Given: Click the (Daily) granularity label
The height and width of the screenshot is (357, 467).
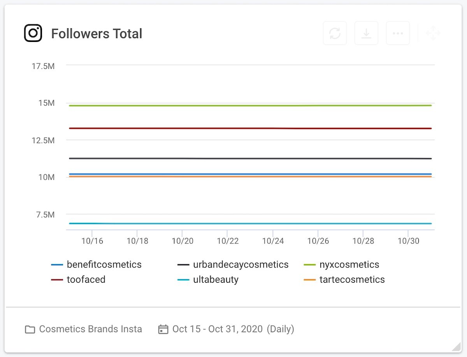Looking at the screenshot, I should (x=280, y=329).
